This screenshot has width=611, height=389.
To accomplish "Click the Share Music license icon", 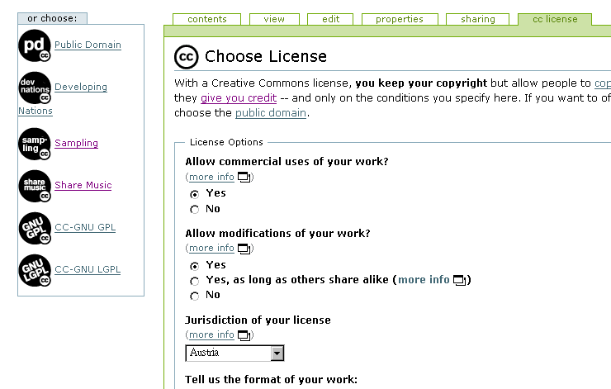I will pyautogui.click(x=35, y=186).
